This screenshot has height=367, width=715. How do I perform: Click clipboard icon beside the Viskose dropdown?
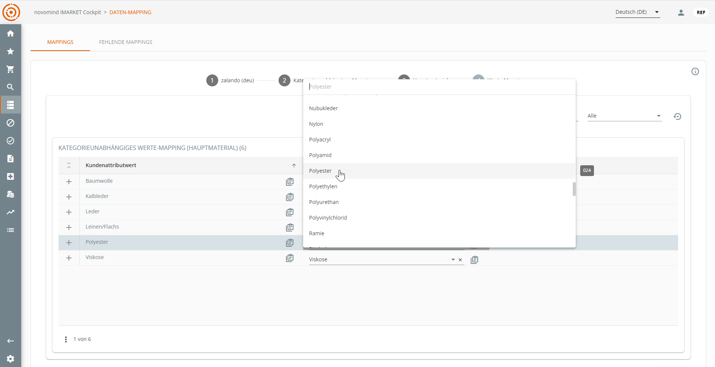click(x=474, y=260)
